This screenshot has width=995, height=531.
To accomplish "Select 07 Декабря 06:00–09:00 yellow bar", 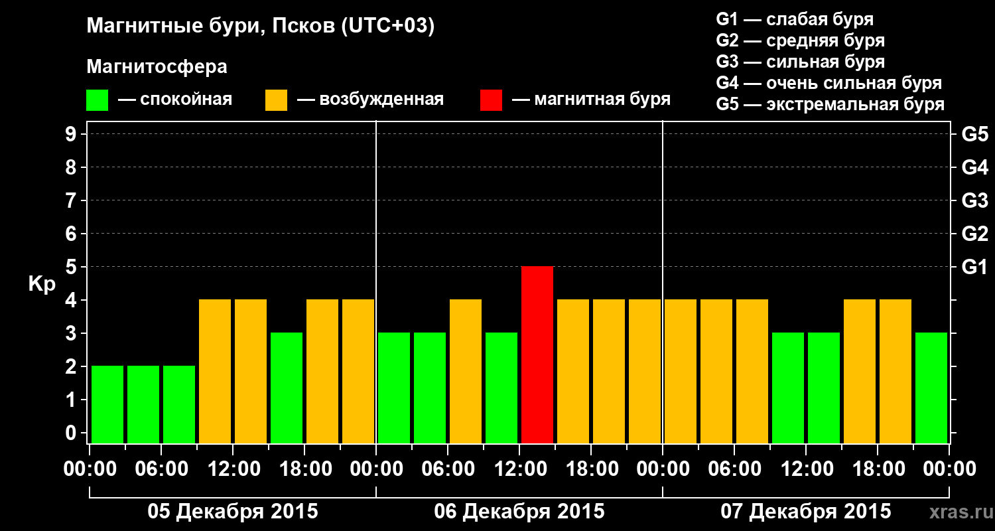I will 752,371.
